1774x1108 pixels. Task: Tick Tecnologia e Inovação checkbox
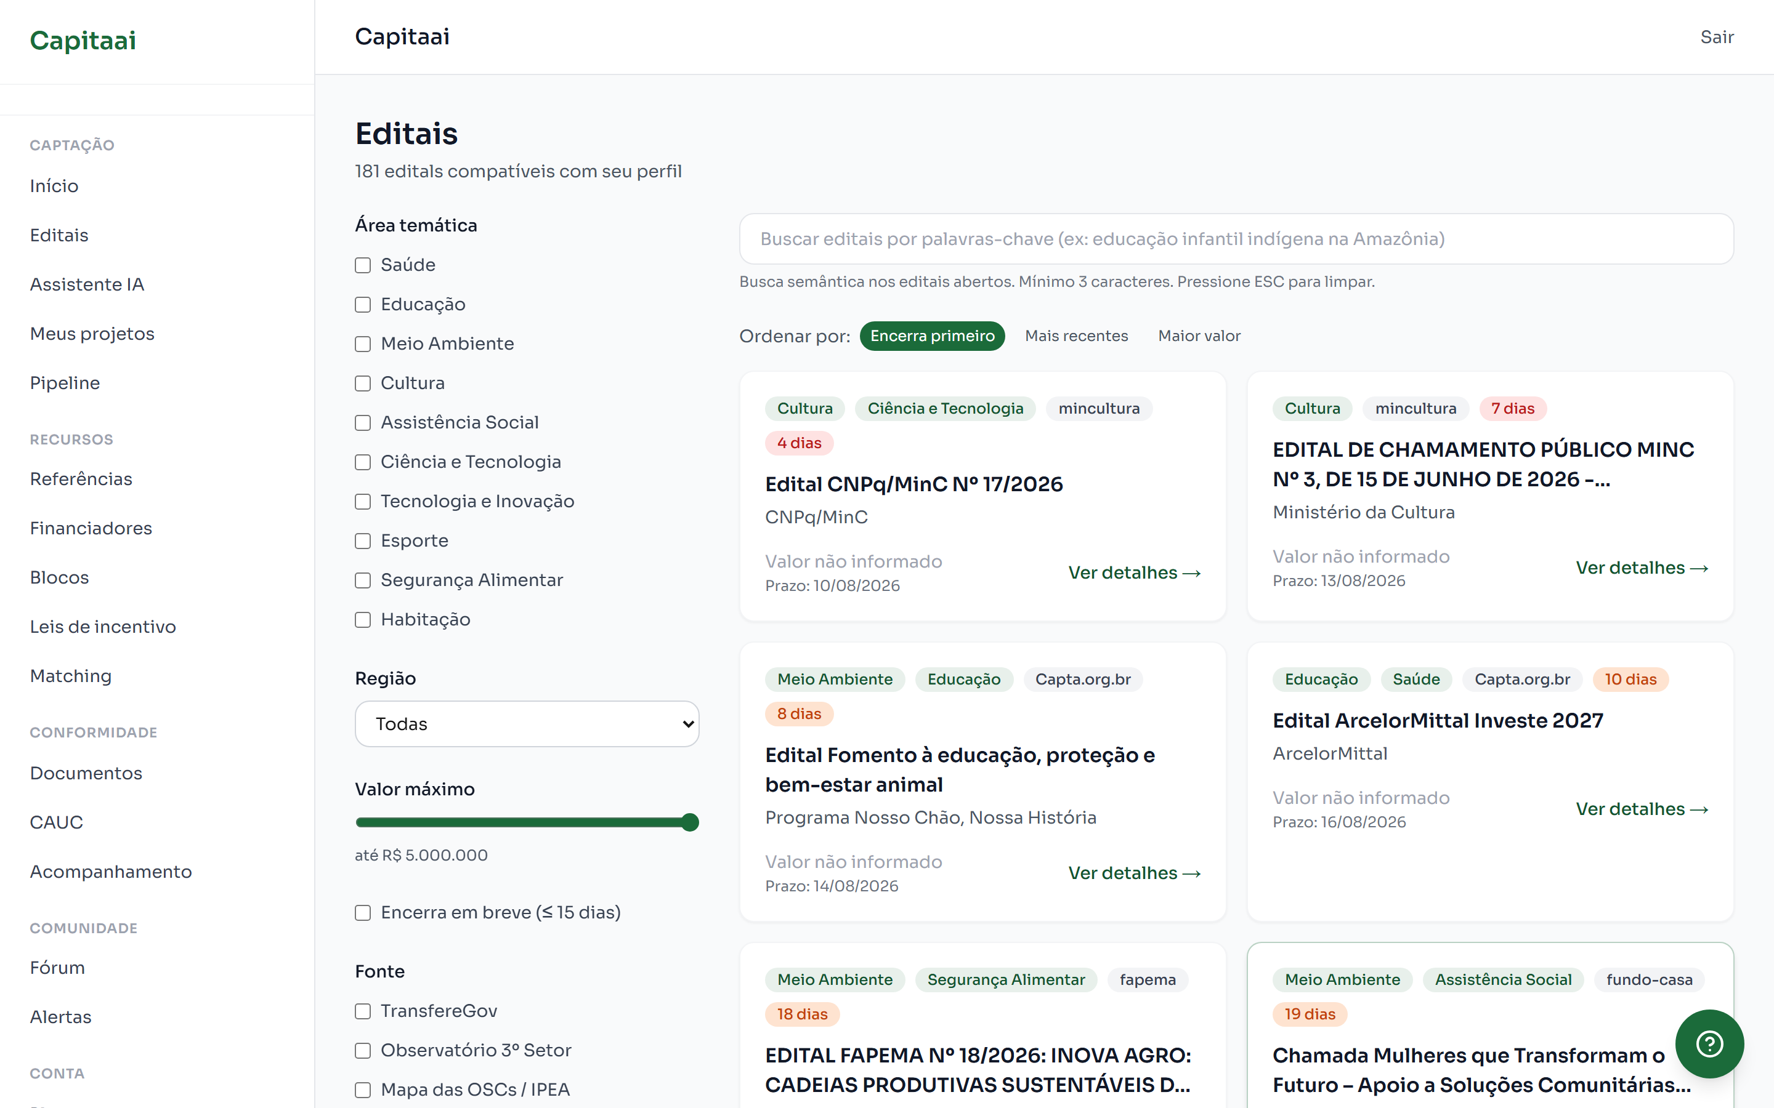point(363,502)
